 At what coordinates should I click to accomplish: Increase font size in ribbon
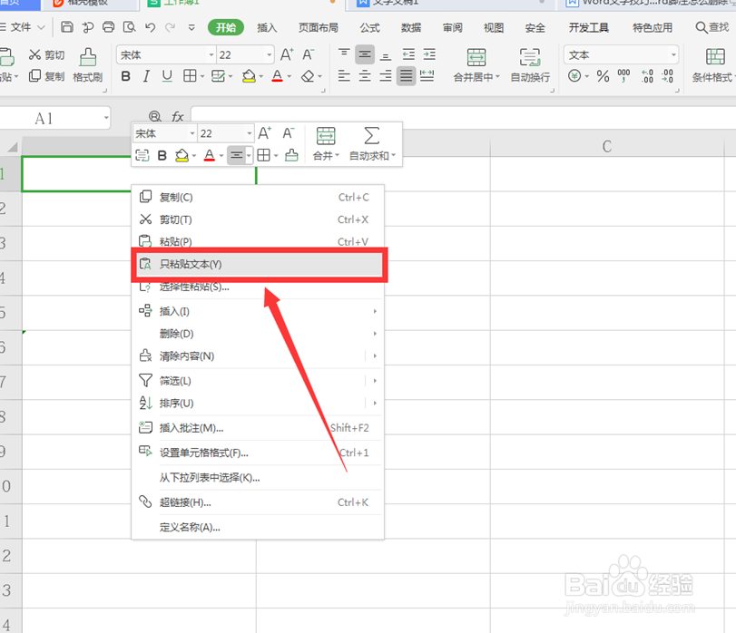click(x=287, y=54)
